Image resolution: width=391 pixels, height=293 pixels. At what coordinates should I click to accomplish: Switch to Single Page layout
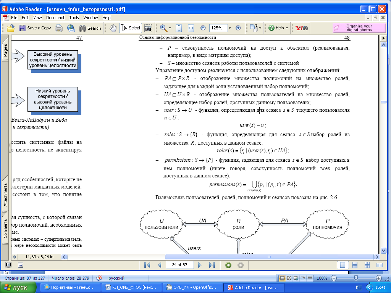click(x=343, y=265)
